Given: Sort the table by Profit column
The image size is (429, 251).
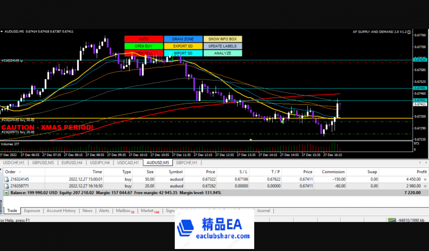Looking at the screenshot, I should point(421,172).
